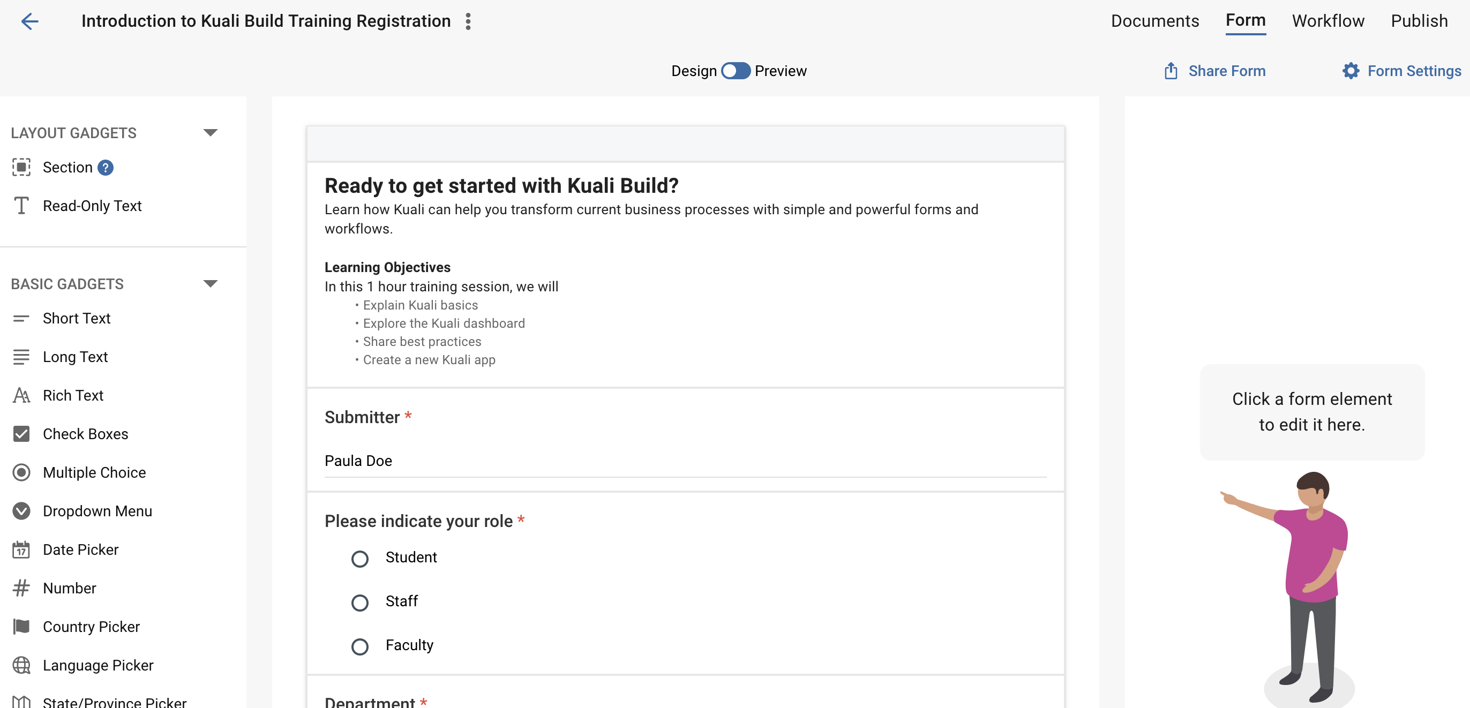The width and height of the screenshot is (1470, 708).
Task: Click the Check Boxes gadget label
Action: click(x=85, y=434)
